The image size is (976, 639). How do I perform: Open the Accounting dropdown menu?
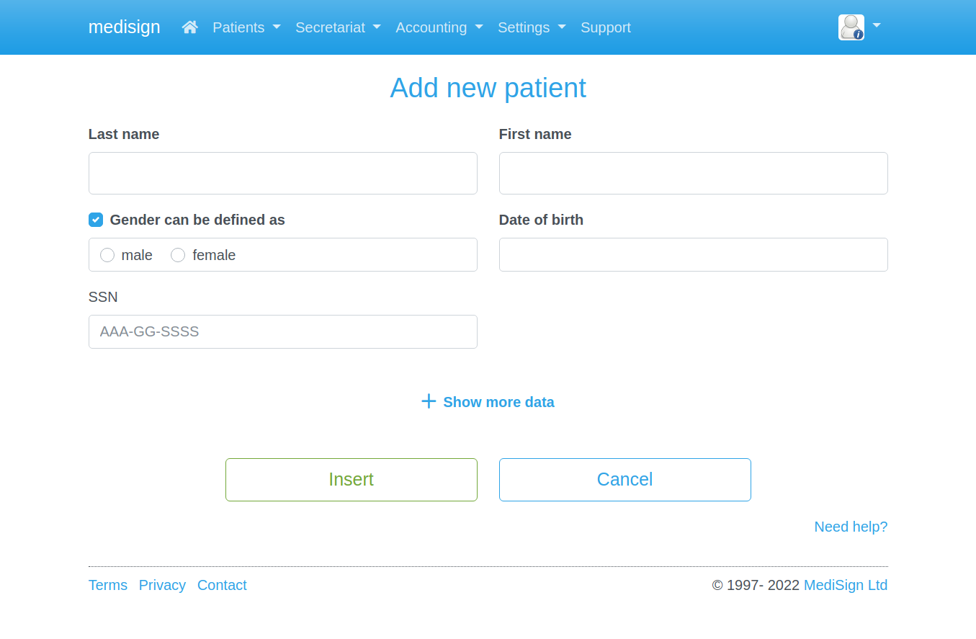coord(439,27)
